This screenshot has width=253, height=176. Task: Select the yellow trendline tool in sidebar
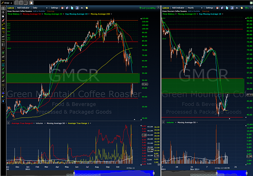tap(3, 24)
